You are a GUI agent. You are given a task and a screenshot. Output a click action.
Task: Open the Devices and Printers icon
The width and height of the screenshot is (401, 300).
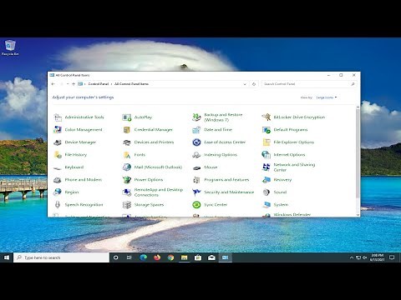127,142
